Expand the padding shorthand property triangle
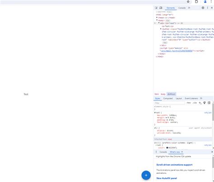 (167, 120)
